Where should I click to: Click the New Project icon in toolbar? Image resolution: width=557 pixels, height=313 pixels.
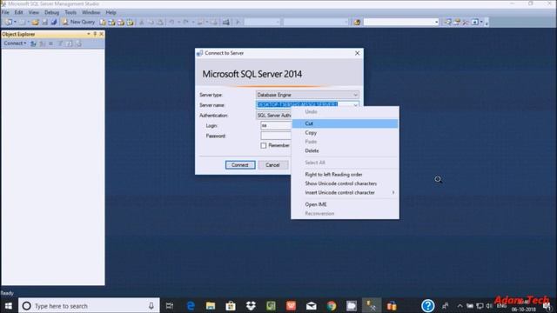8,22
